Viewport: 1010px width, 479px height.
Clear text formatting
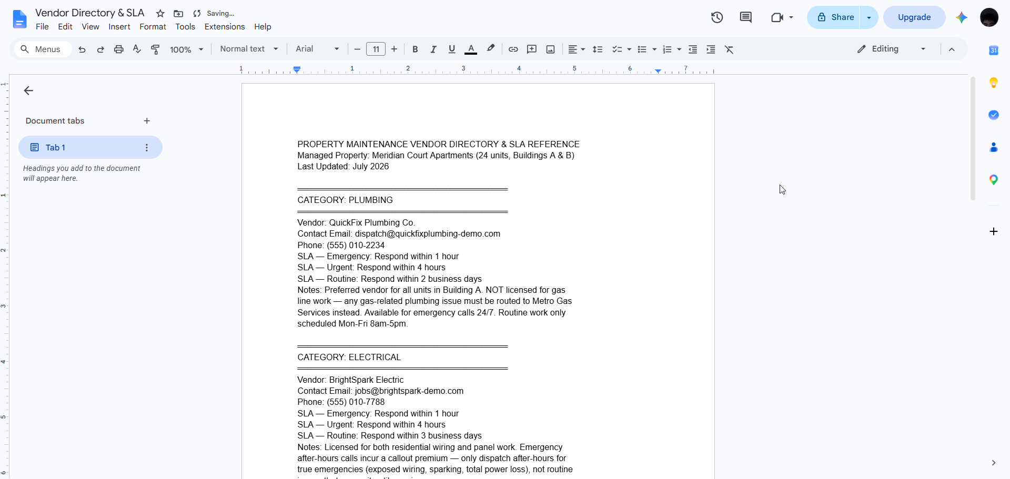click(x=729, y=49)
